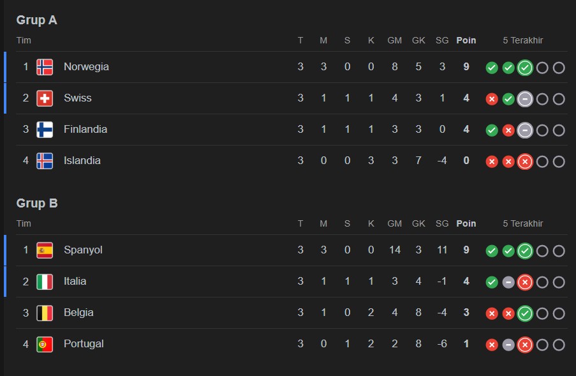Click the Norwegia flag icon
Screen dimensions: 576x376
[45, 67]
